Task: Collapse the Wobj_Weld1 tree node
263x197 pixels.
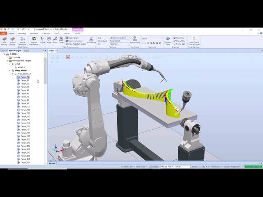Action: pos(10,71)
